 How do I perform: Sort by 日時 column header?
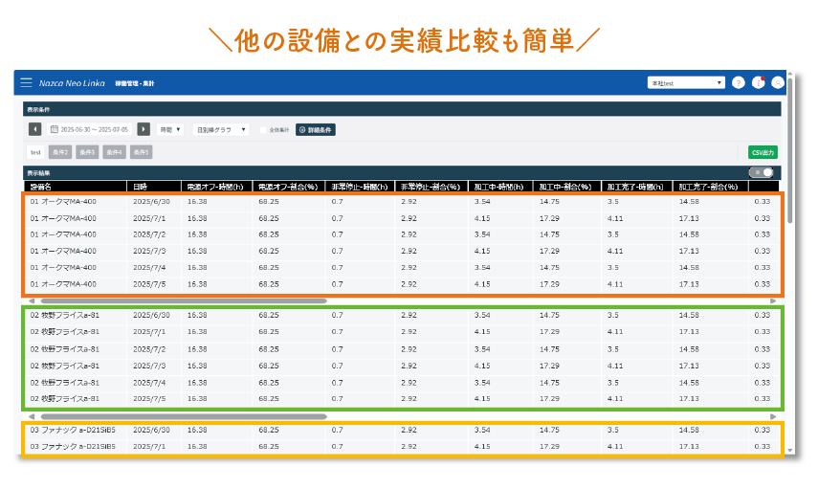pyautogui.click(x=154, y=187)
